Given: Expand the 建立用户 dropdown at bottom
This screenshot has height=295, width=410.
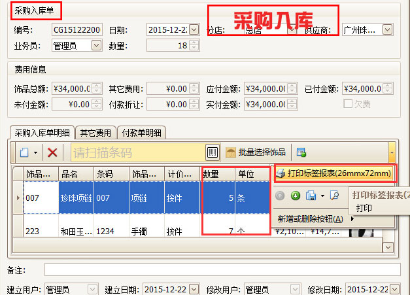Looking at the screenshot, I should (92, 289).
